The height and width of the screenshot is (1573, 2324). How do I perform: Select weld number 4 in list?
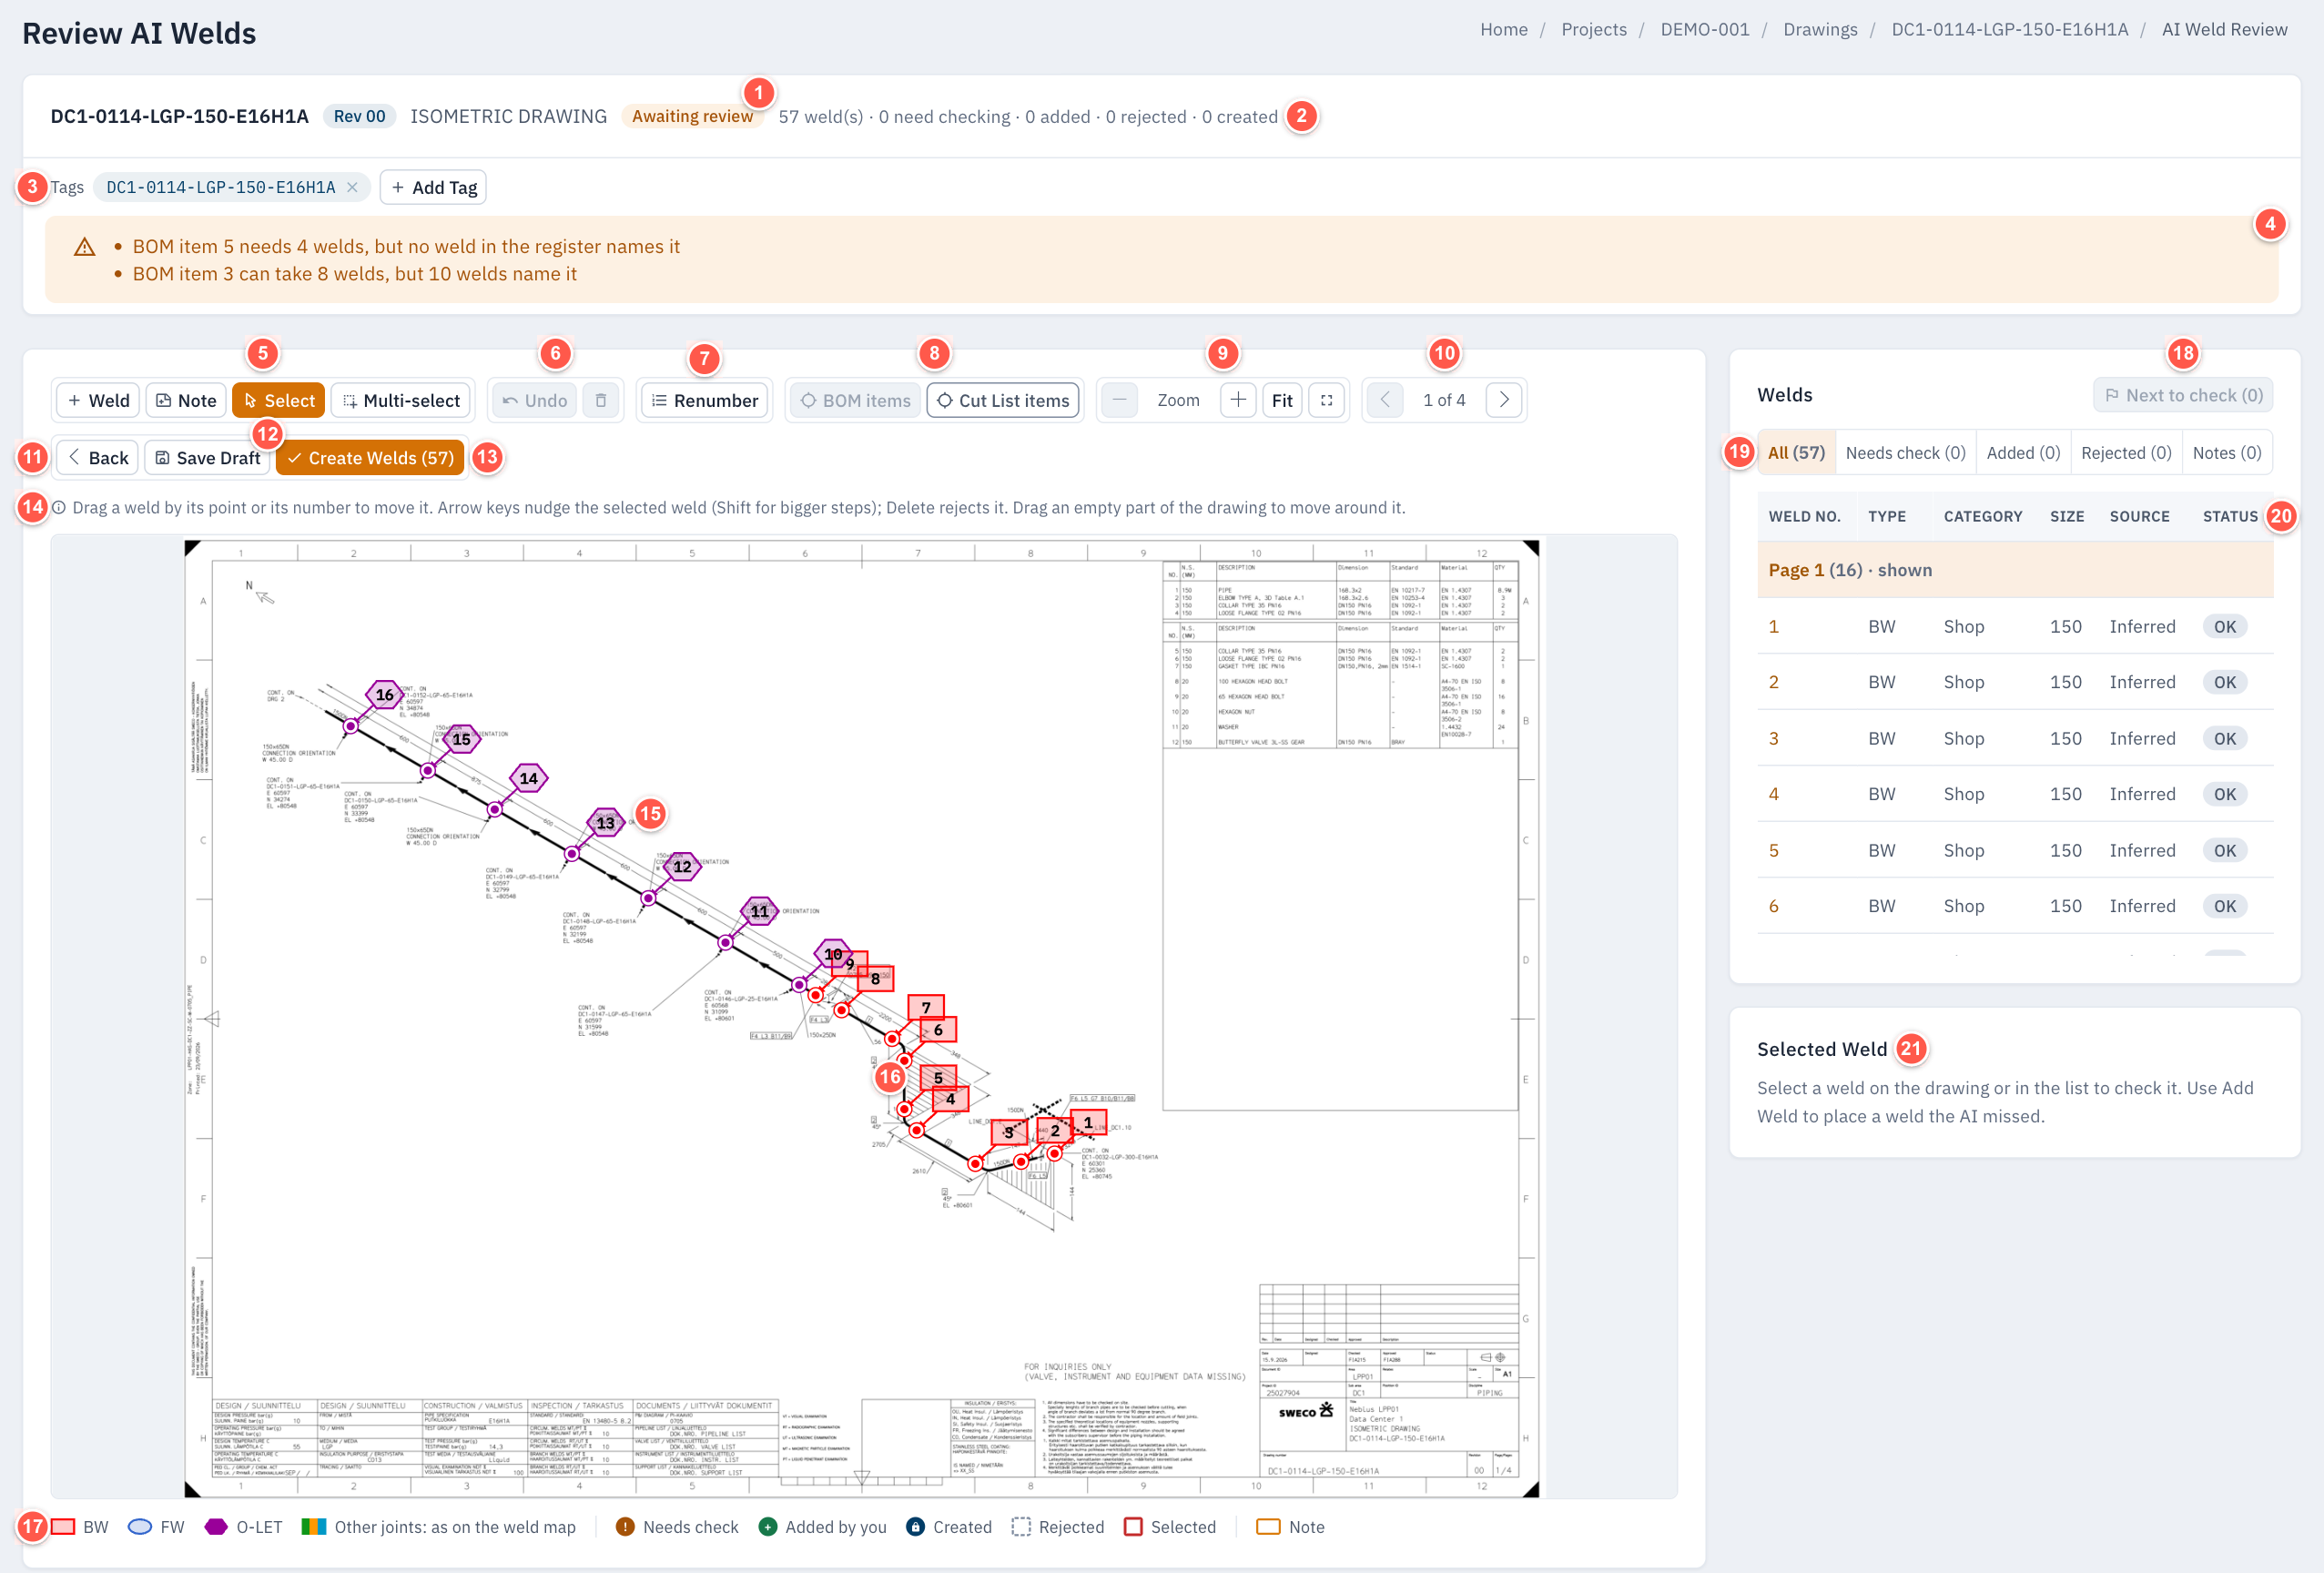click(2015, 794)
